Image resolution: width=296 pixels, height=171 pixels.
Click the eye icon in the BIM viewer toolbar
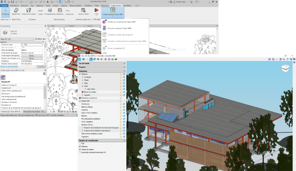(x=116, y=59)
